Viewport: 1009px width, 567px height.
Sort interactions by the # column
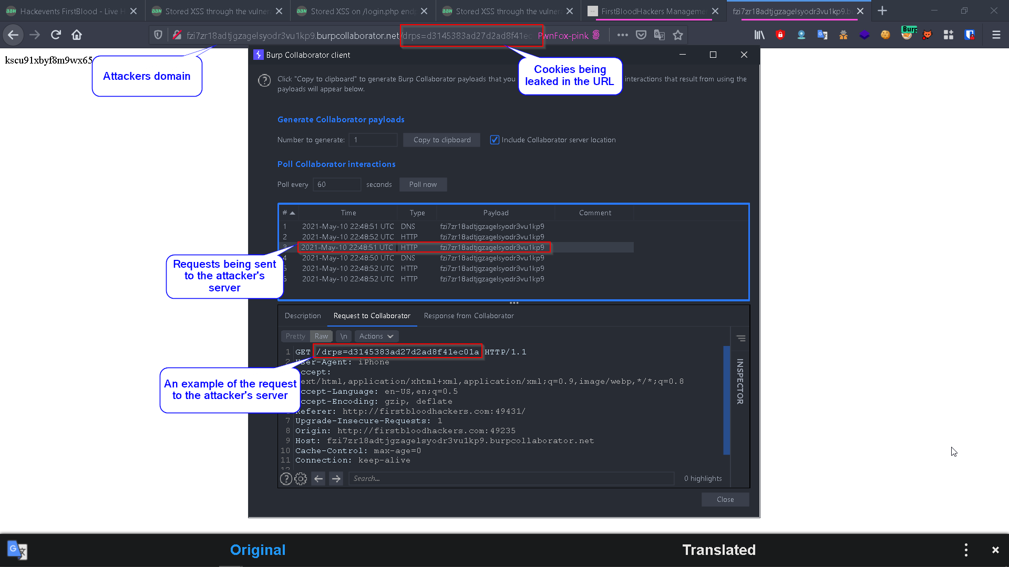(x=289, y=213)
